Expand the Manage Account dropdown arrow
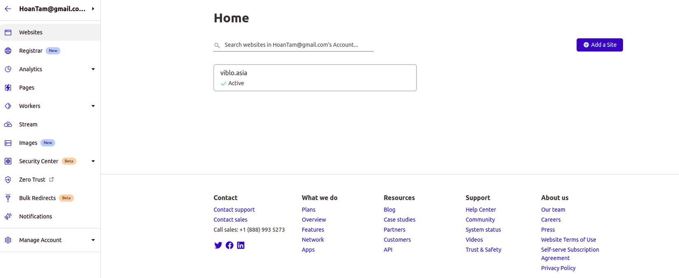The image size is (679, 278). pos(93,240)
